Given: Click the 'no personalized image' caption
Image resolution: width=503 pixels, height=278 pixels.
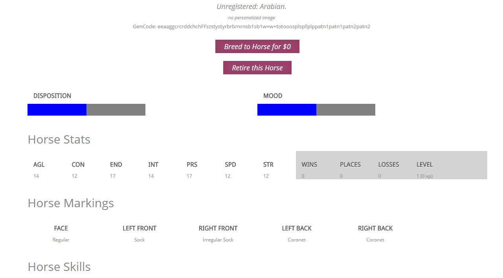Looking at the screenshot, I should (251, 18).
